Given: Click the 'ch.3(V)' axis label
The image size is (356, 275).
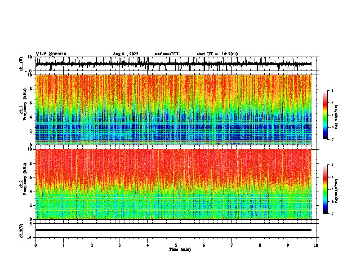Looking at the screenshot, I should point(22,231).
